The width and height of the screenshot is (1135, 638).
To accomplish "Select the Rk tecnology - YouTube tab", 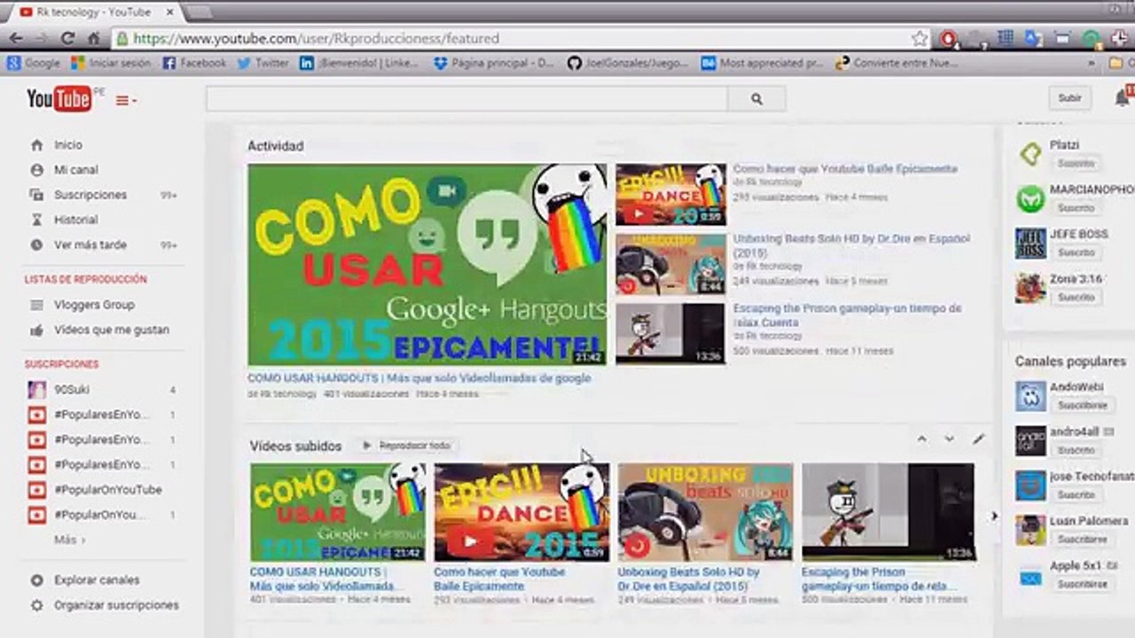I will (96, 12).
